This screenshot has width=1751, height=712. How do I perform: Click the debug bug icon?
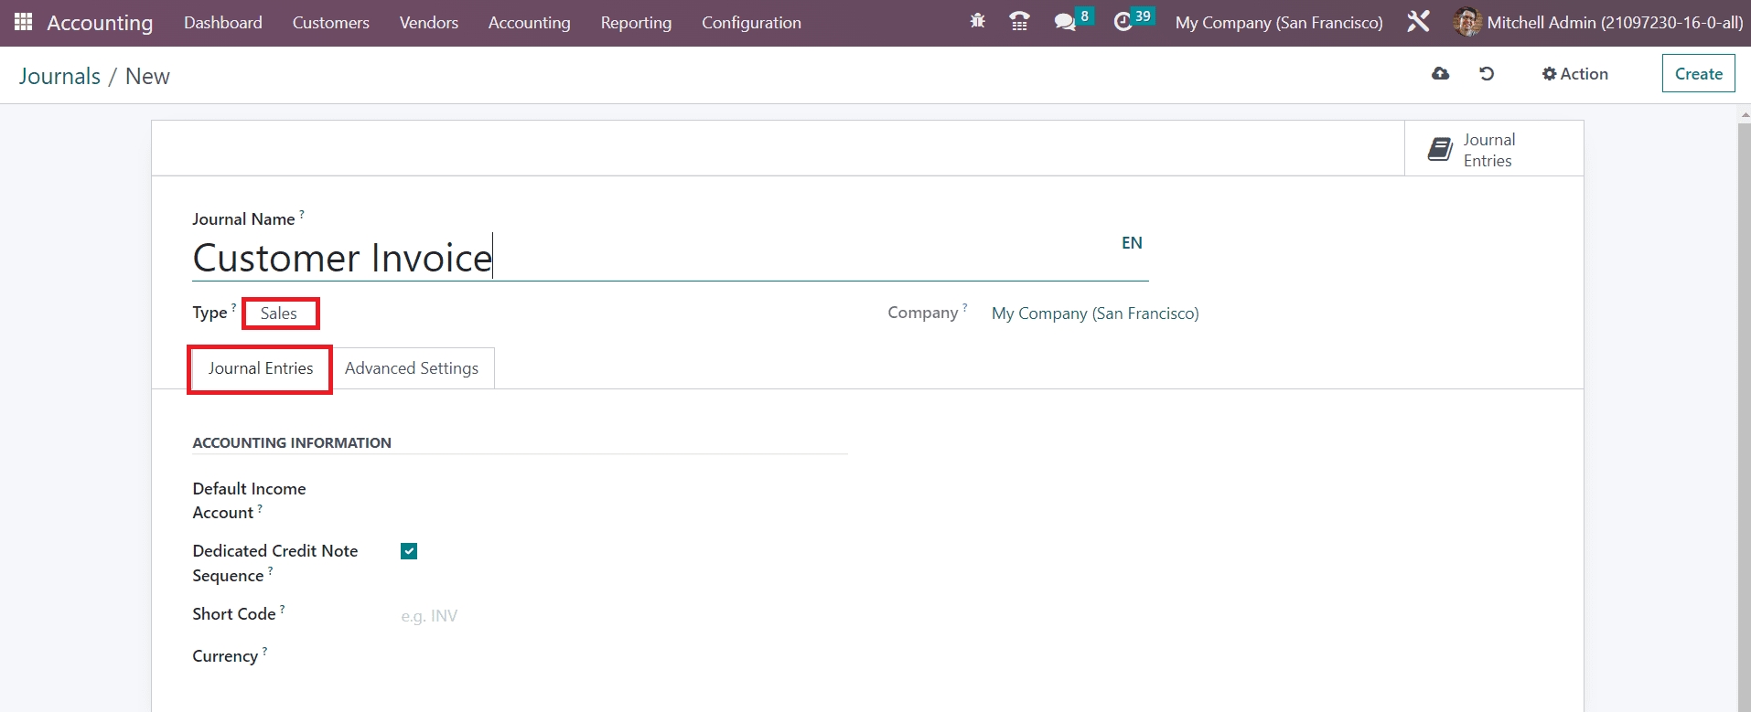click(977, 21)
